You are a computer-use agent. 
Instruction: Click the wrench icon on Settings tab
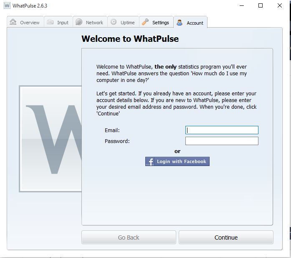click(x=145, y=22)
